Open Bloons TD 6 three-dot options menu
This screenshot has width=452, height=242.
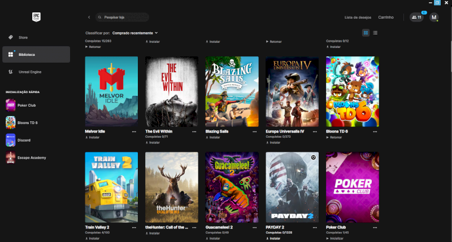(x=375, y=132)
